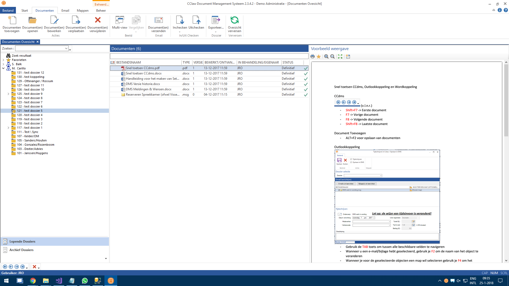
Task: Click red X icon in bottom toolbar
Action: (x=34, y=267)
